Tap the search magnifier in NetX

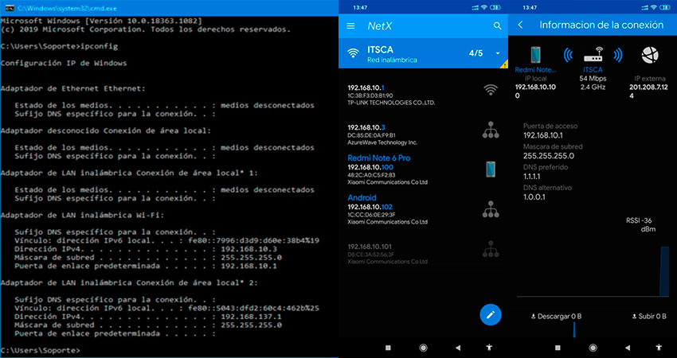[498, 25]
